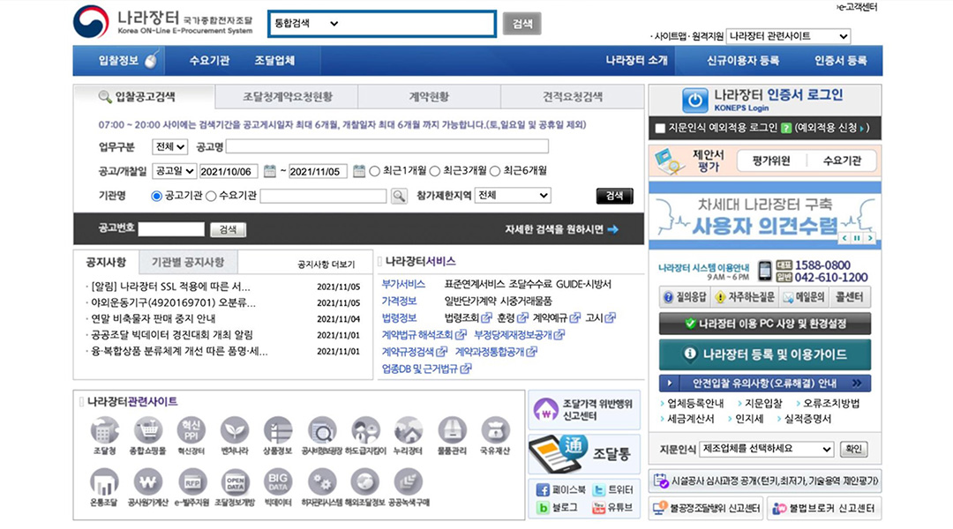This screenshot has height=529, width=953.
Task: Open the 수요기관 menu in blue navigation bar
Action: tap(209, 61)
